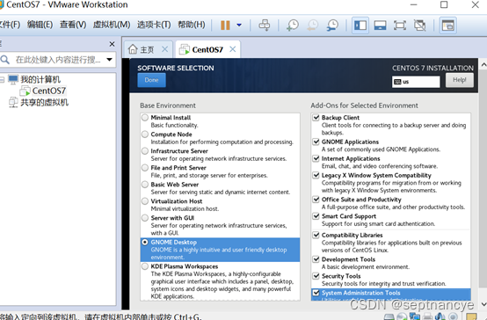This screenshot has width=487, height=320.
Task: Uncheck the Smart Card Support add-on
Action: (316, 216)
